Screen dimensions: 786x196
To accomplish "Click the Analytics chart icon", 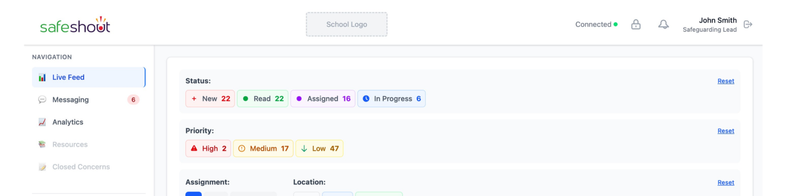I will (42, 122).
